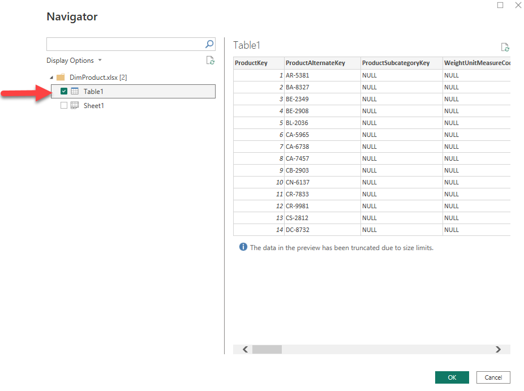Refresh the Table1 preview using top-right icon
This screenshot has height=391, width=524.
pyautogui.click(x=505, y=48)
